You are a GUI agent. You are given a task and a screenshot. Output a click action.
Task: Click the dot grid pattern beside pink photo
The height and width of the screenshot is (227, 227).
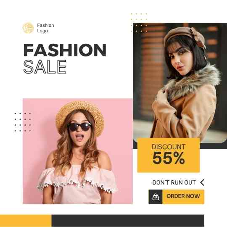tap(23, 122)
